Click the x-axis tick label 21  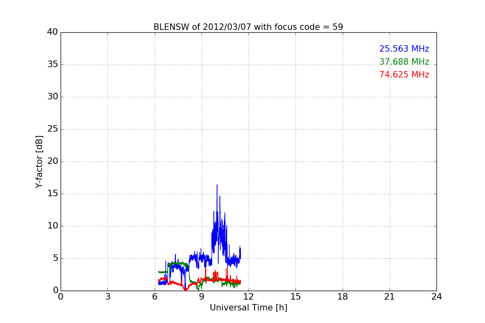pyautogui.click(x=390, y=297)
